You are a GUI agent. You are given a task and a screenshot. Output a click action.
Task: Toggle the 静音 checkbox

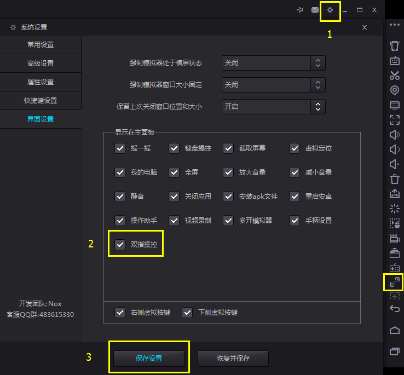point(120,197)
